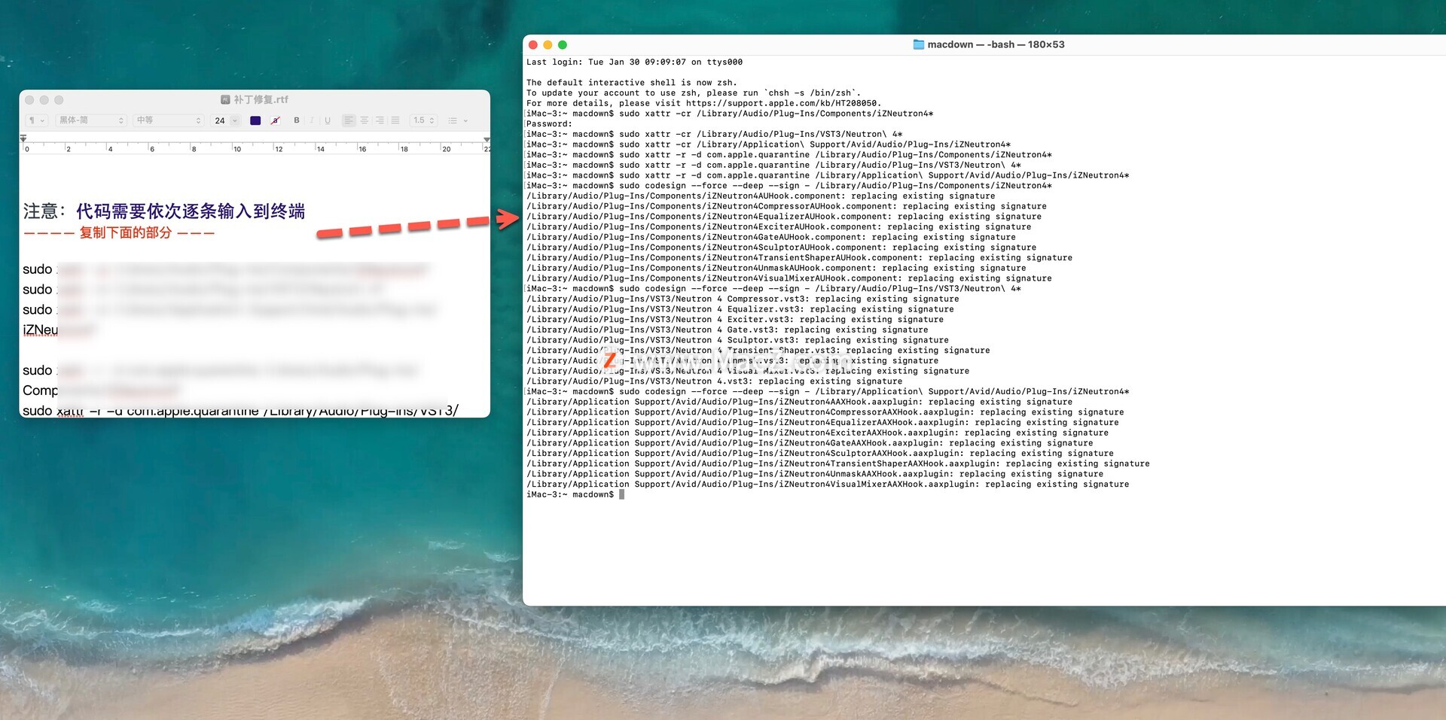Click the right margin marker on ruler
1446x720 pixels.
click(x=487, y=140)
